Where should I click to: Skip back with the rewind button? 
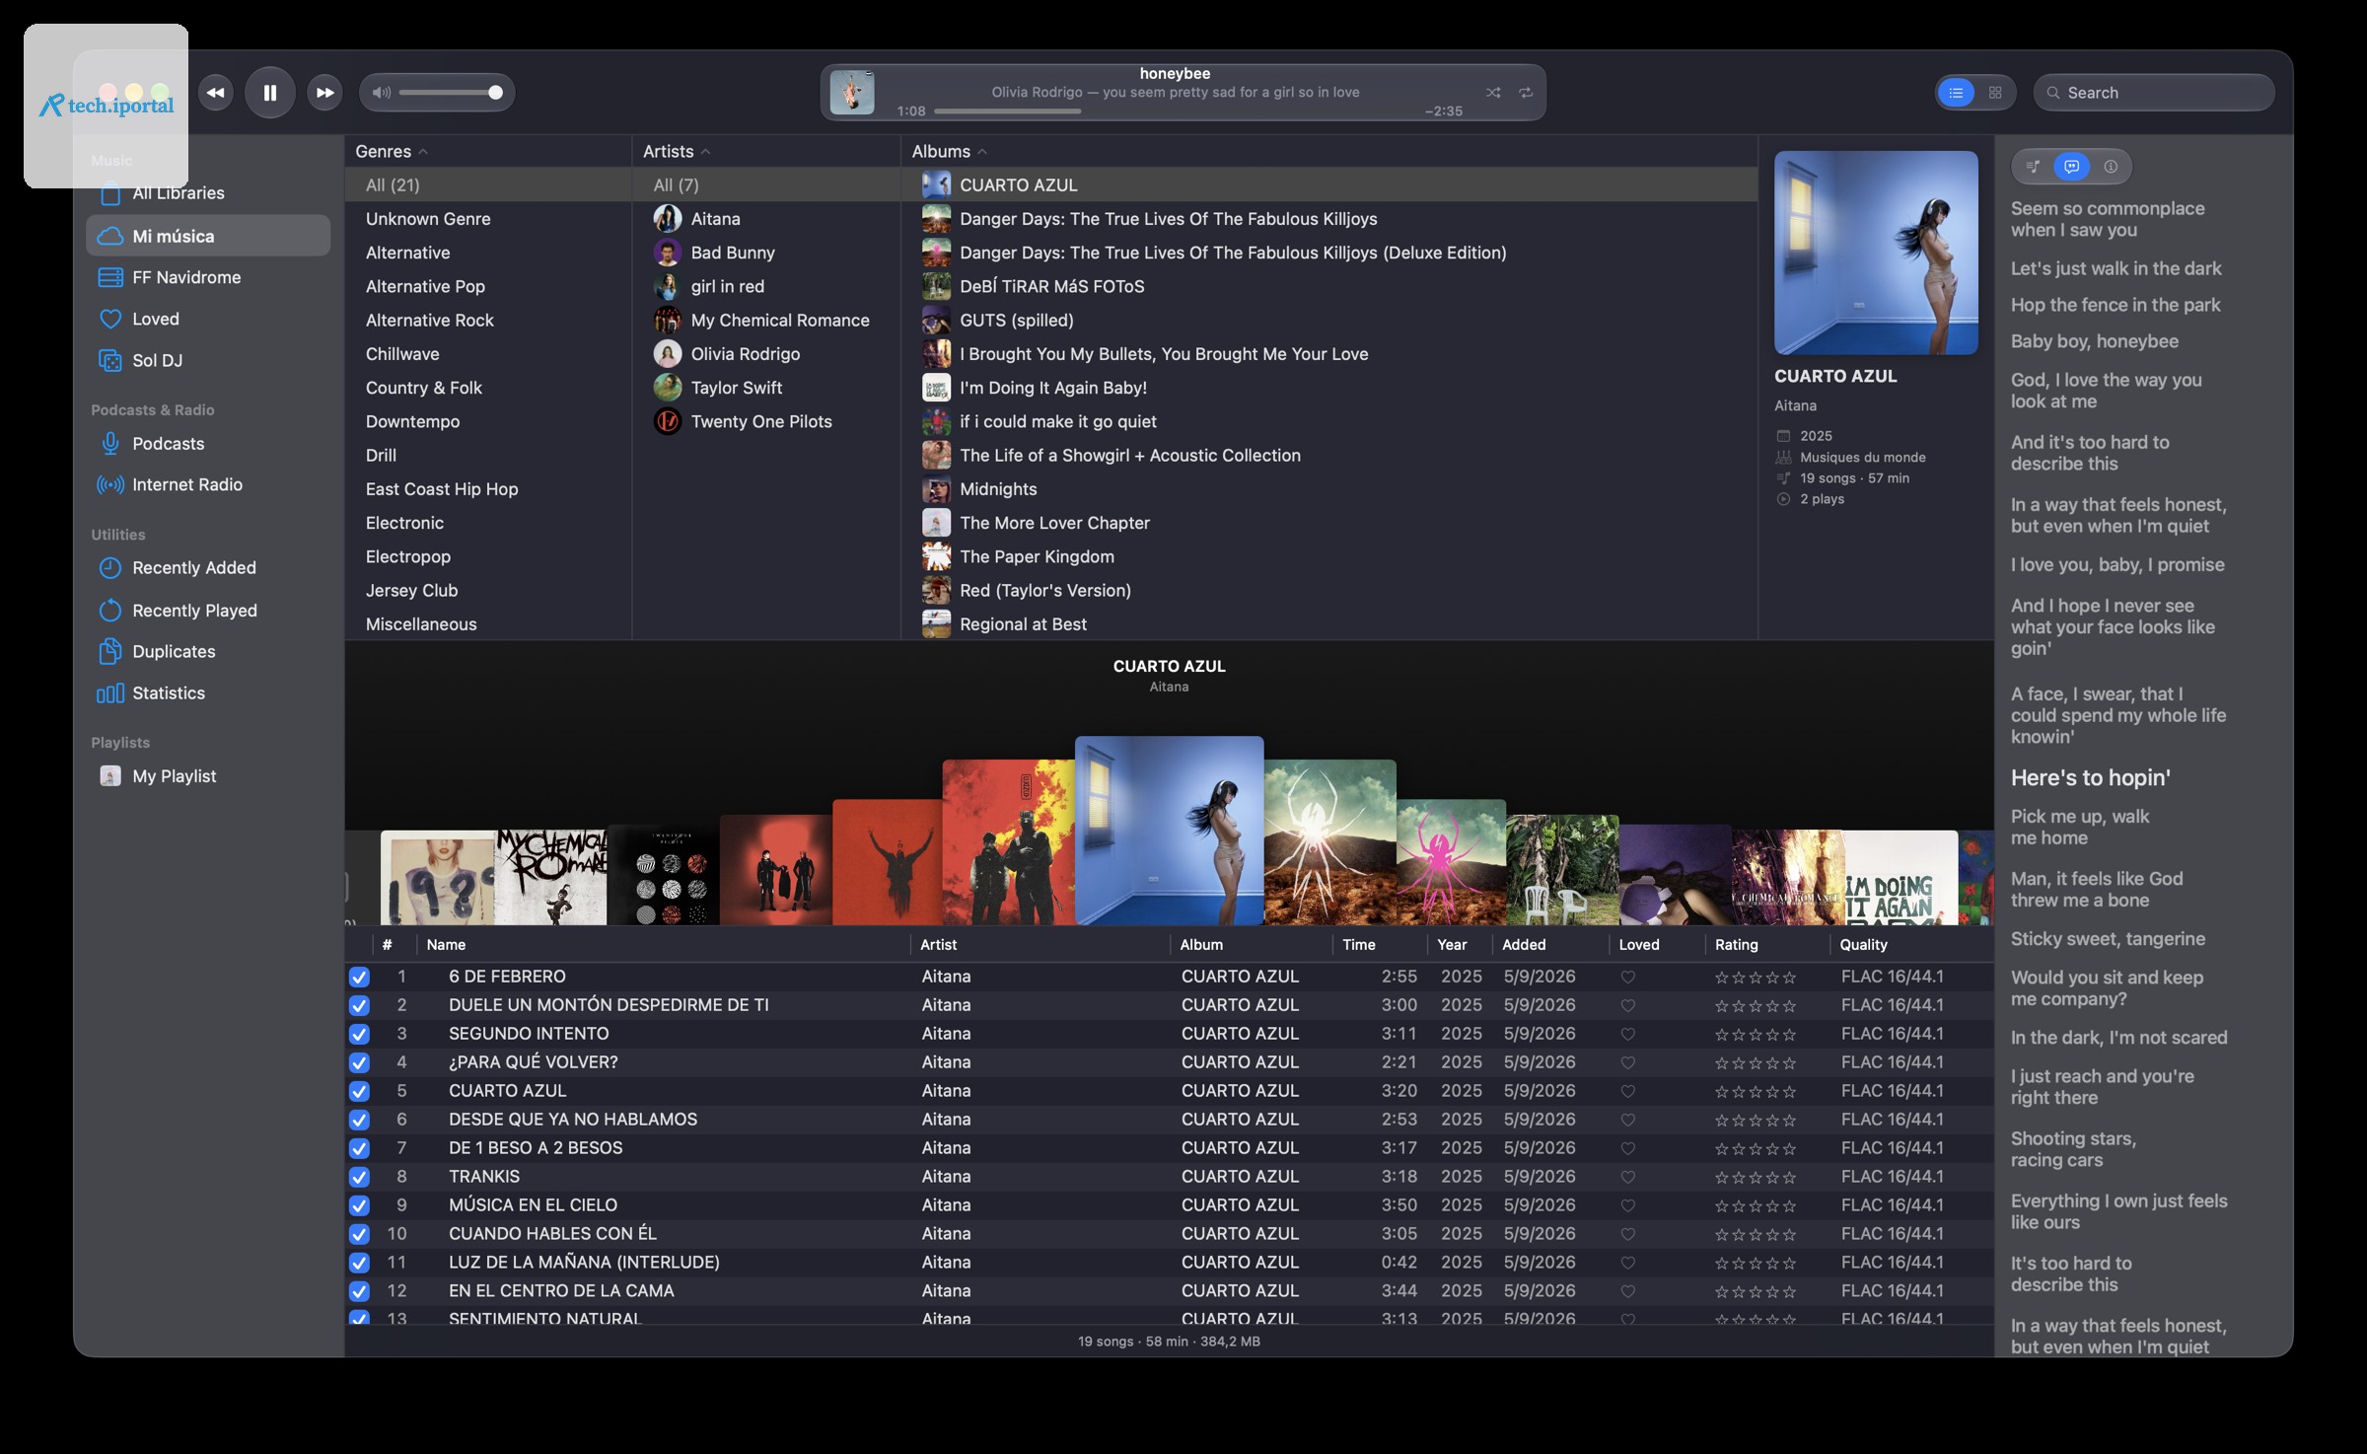coord(215,93)
